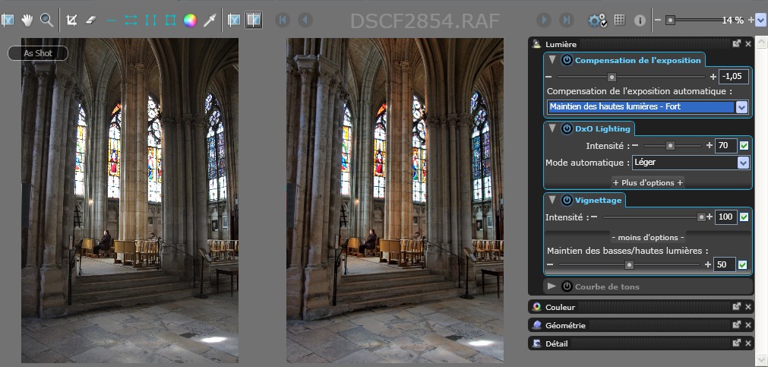Undock the Détail palette
Image resolution: width=768 pixels, height=367 pixels.
pos(736,343)
